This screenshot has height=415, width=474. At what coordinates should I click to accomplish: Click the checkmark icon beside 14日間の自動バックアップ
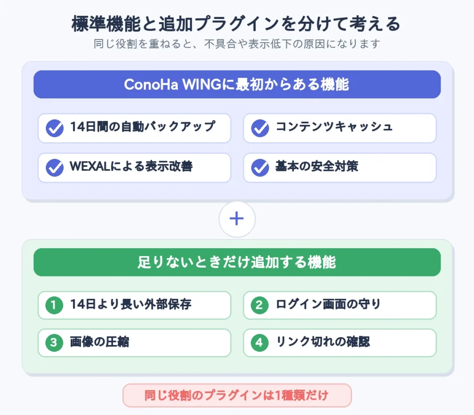click(55, 128)
